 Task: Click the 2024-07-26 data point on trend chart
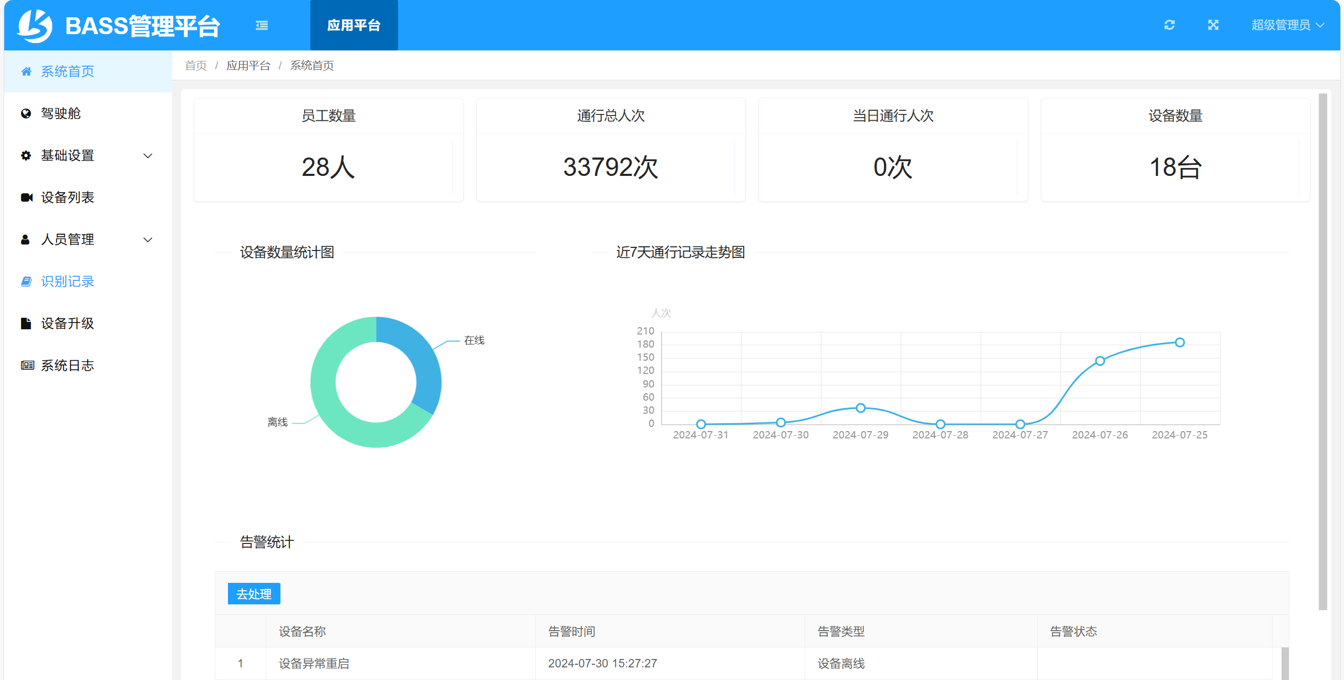[x=1100, y=360]
